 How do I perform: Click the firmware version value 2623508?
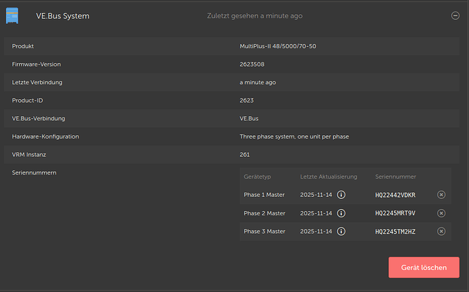[252, 64]
